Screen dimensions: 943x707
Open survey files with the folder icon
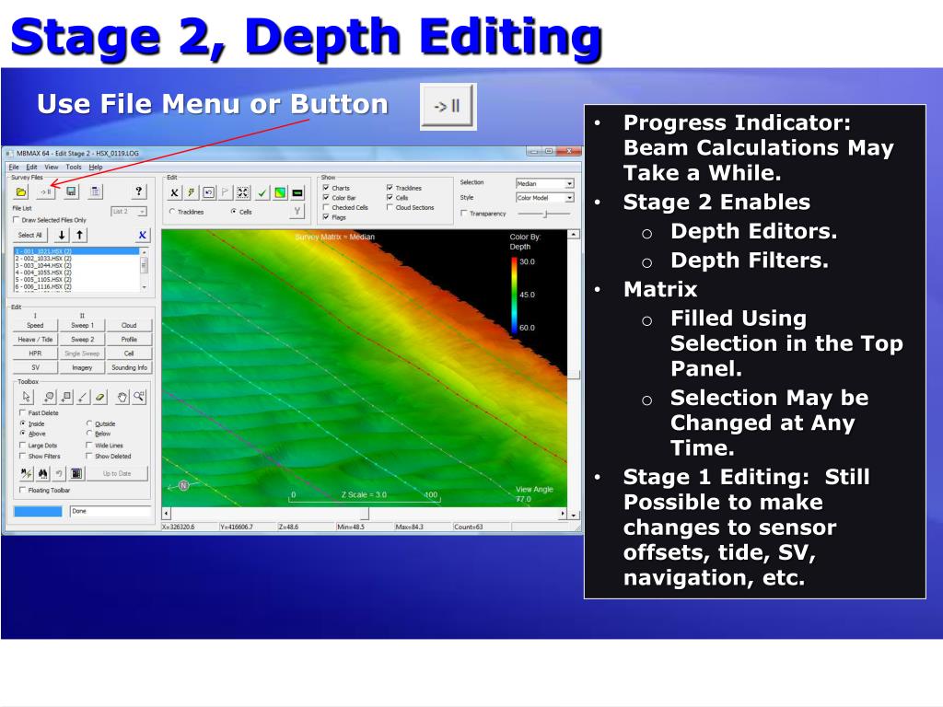21,191
